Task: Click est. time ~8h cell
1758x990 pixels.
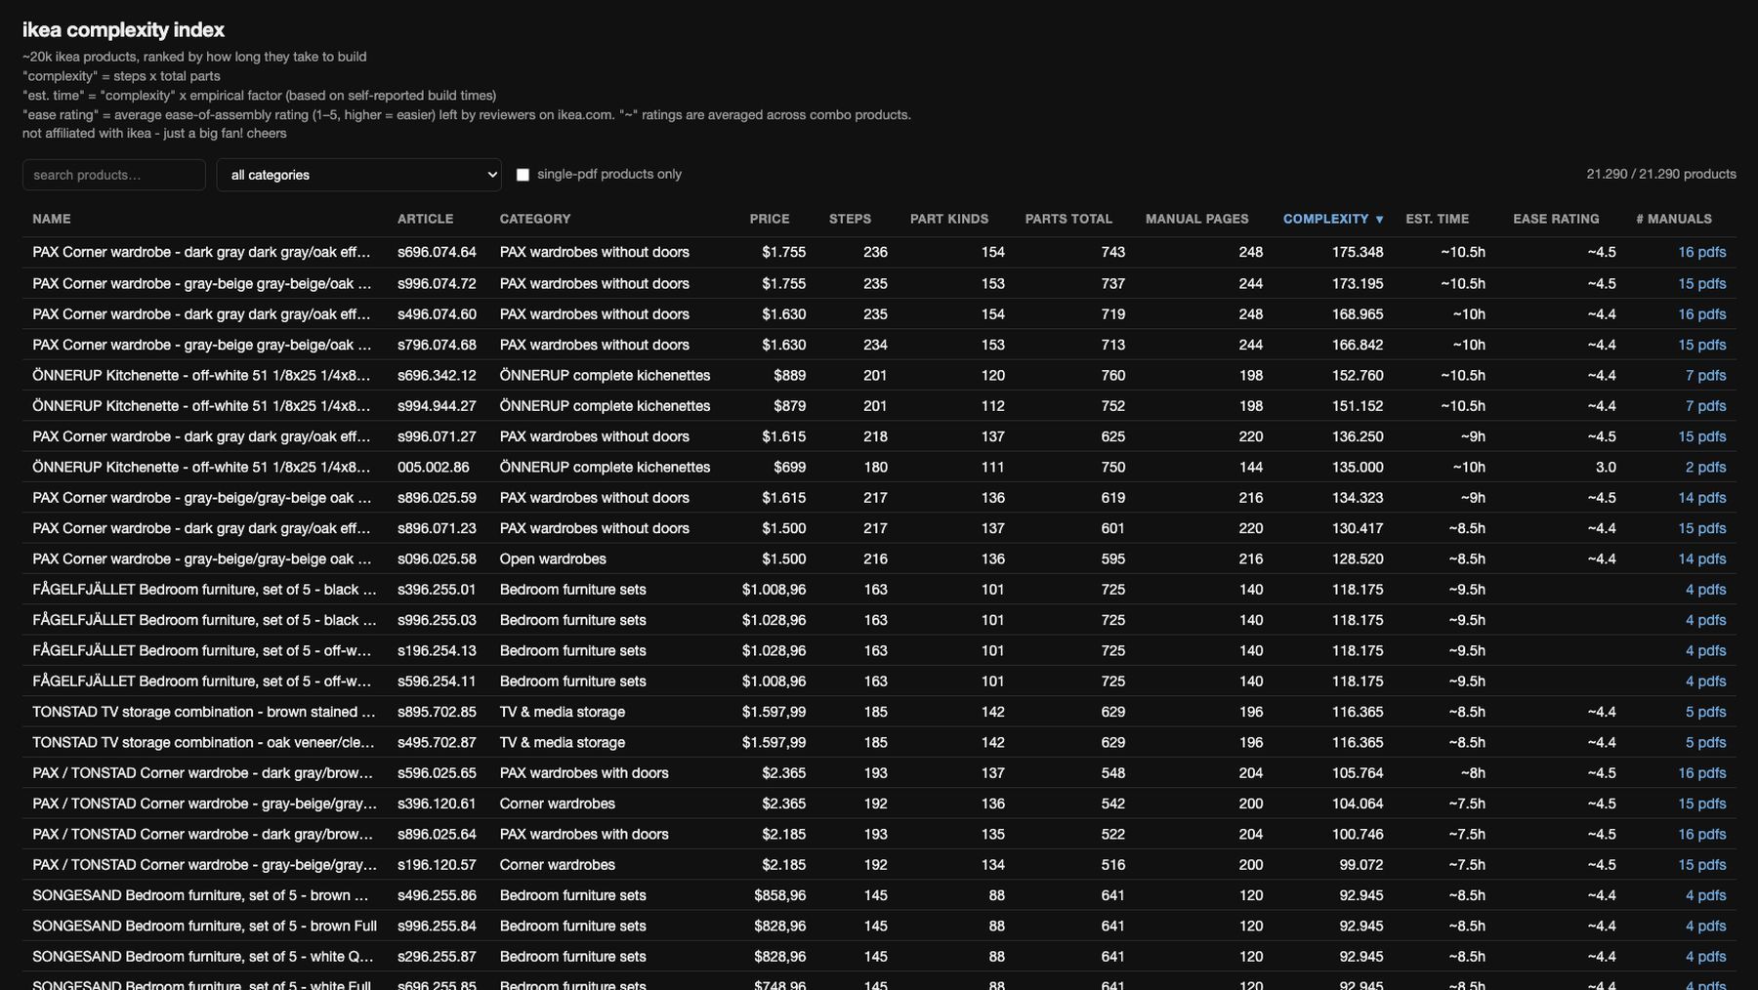Action: point(1473,772)
